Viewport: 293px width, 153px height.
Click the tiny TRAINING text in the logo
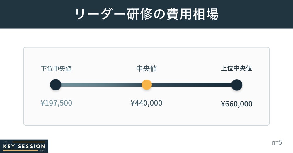(6, 142)
